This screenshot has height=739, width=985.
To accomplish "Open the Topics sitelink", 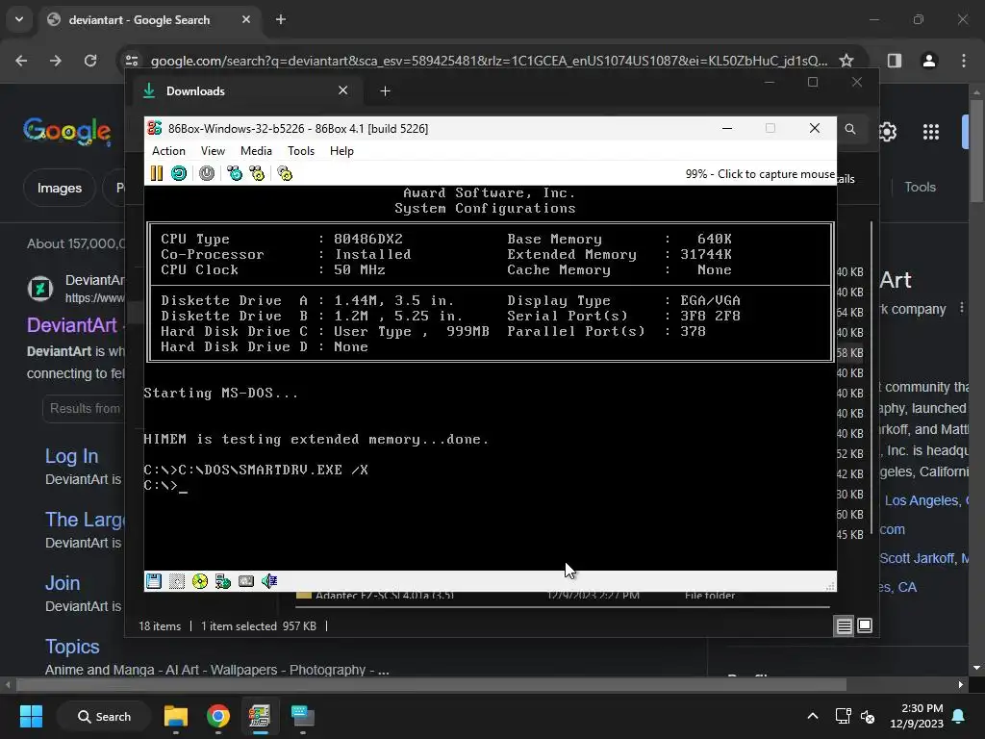I will tap(72, 647).
